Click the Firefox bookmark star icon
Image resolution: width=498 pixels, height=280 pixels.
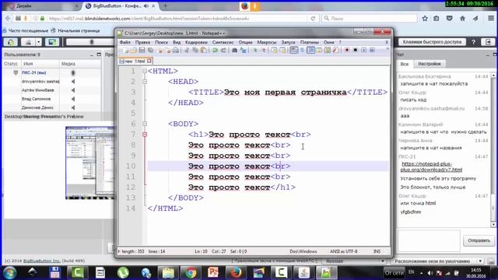425,19
